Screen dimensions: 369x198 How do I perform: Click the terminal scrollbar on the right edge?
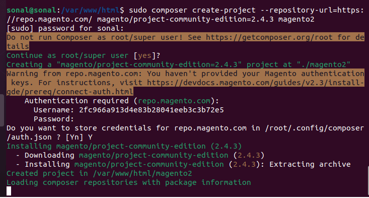pos(368,180)
